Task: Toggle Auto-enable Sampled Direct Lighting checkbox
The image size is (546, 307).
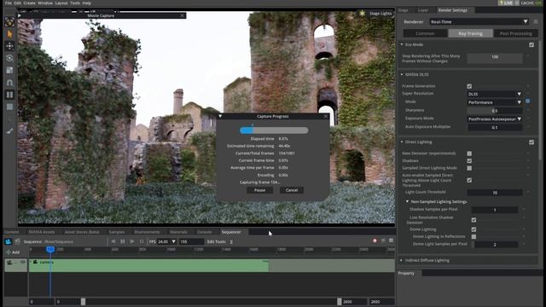Action: [x=469, y=180]
